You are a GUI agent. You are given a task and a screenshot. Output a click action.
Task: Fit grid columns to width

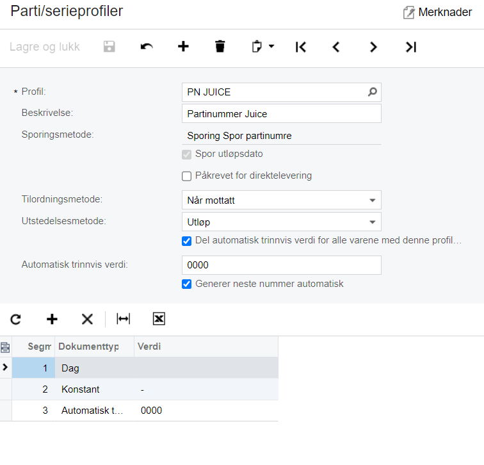tap(124, 319)
